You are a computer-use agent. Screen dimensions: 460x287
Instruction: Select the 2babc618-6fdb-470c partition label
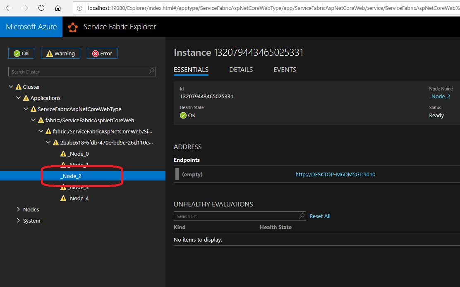point(106,142)
